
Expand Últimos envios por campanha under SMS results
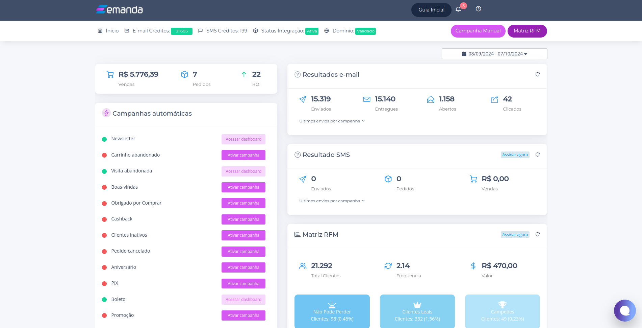click(332, 201)
